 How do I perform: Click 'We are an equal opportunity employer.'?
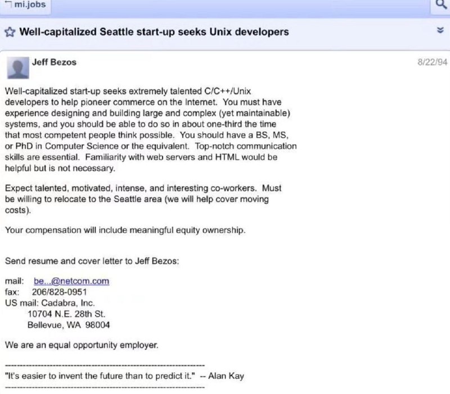click(82, 345)
